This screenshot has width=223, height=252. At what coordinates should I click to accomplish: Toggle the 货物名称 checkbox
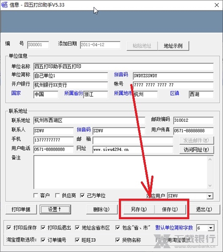tap(118, 240)
